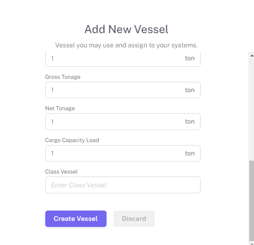Click the scrollbar down arrow

(x=252, y=244)
